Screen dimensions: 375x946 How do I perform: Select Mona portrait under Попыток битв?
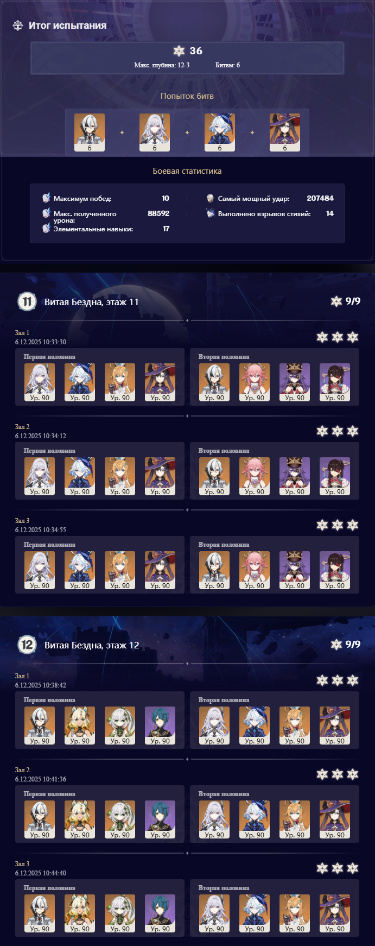285,133
